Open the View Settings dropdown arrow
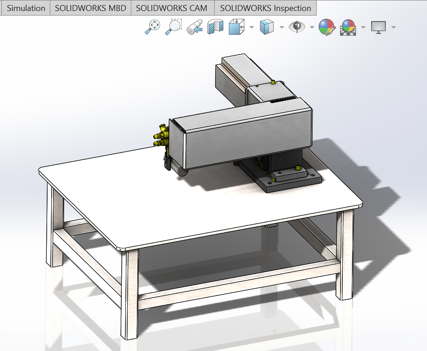Viewport: 427px width, 351px height. tap(393, 27)
